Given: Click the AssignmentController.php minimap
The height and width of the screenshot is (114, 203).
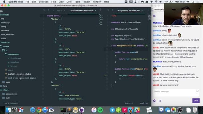Looking at the screenshot, I should [x=149, y=17].
